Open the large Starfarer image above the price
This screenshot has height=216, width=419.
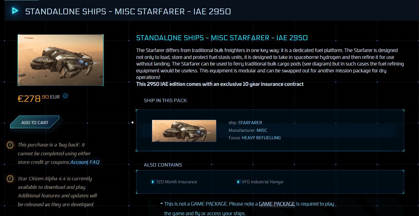coord(61,60)
